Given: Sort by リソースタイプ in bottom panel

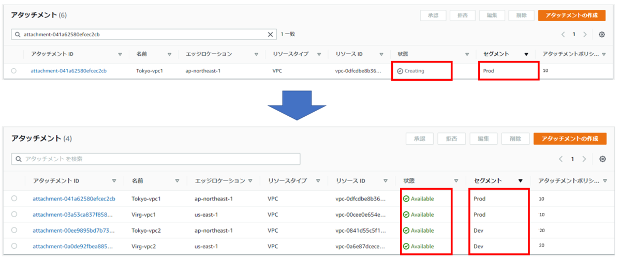Looking at the screenshot, I should (x=319, y=181).
